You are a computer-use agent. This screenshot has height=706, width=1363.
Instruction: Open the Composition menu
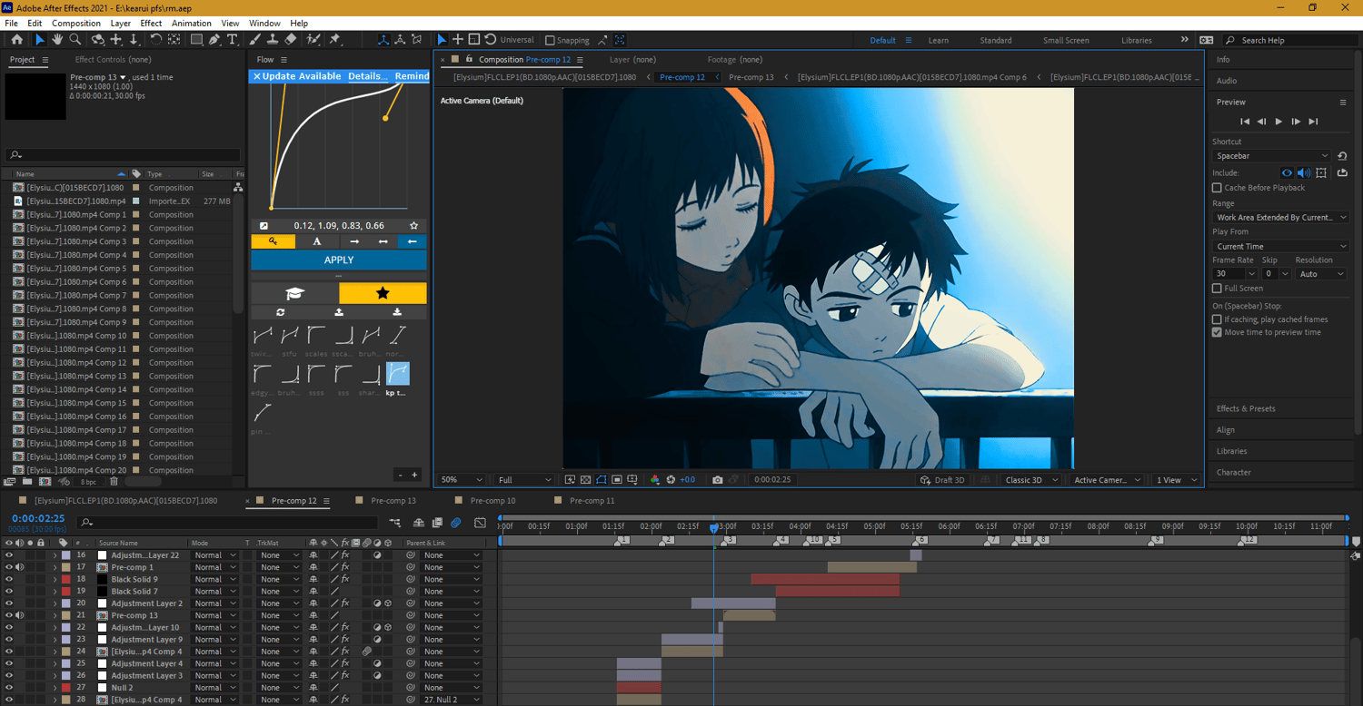point(76,23)
